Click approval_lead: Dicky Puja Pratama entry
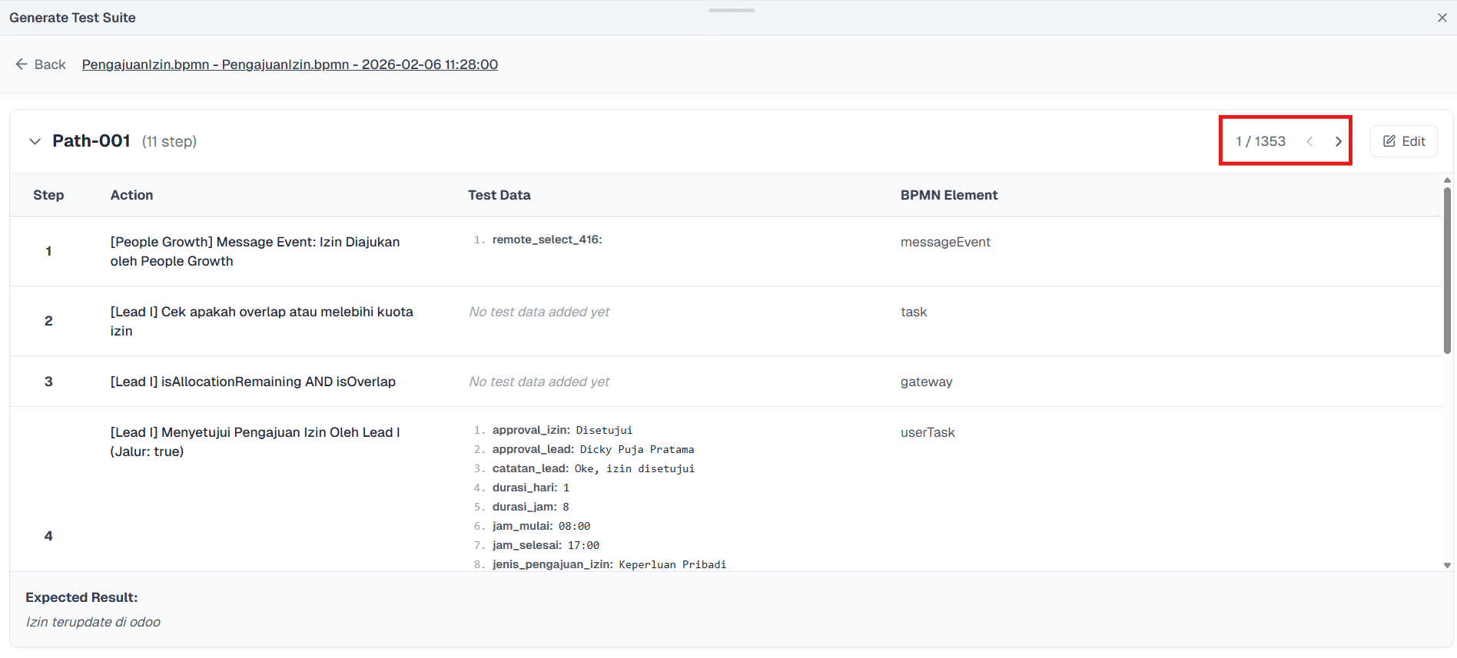This screenshot has width=1457, height=658. click(x=593, y=449)
